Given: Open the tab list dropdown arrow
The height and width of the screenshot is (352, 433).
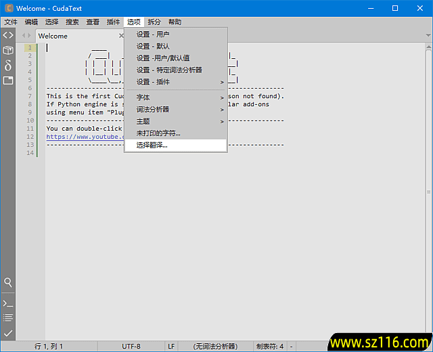Looking at the screenshot, I should click(x=426, y=35).
